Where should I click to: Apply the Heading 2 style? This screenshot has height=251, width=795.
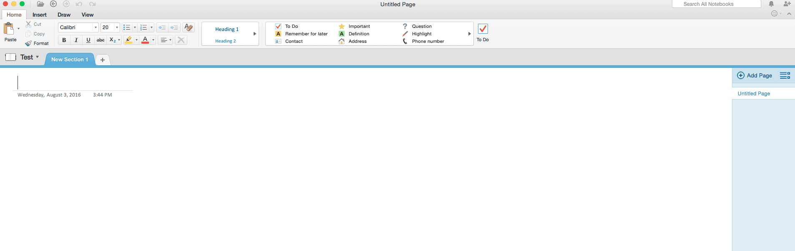(225, 41)
